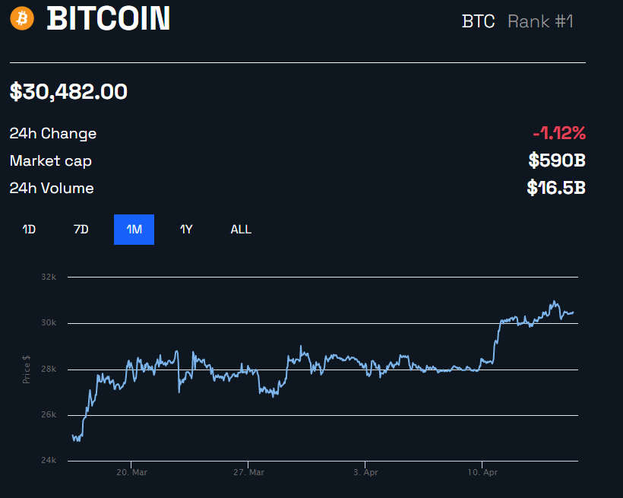Select the 7D timeframe

(x=81, y=229)
